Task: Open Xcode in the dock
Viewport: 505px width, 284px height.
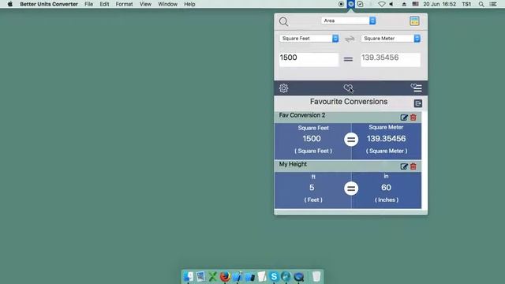Action: tap(237, 277)
